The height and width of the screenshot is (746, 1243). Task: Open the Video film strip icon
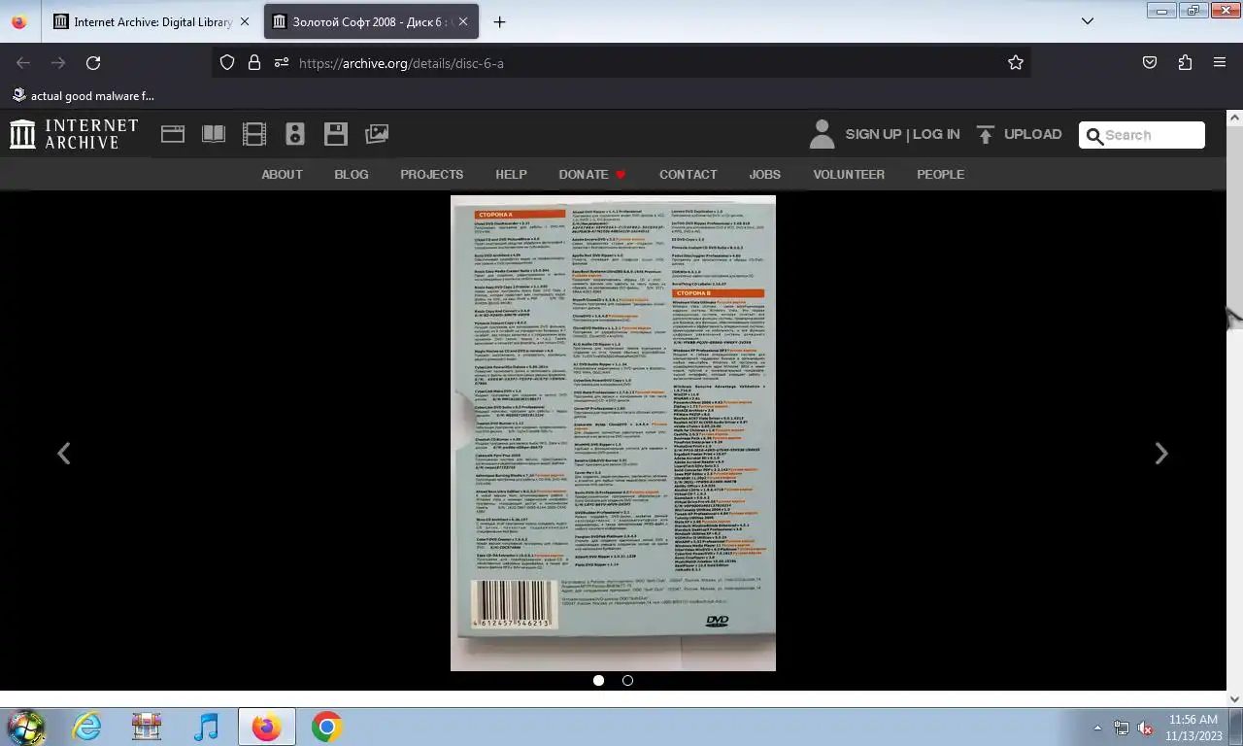(254, 134)
